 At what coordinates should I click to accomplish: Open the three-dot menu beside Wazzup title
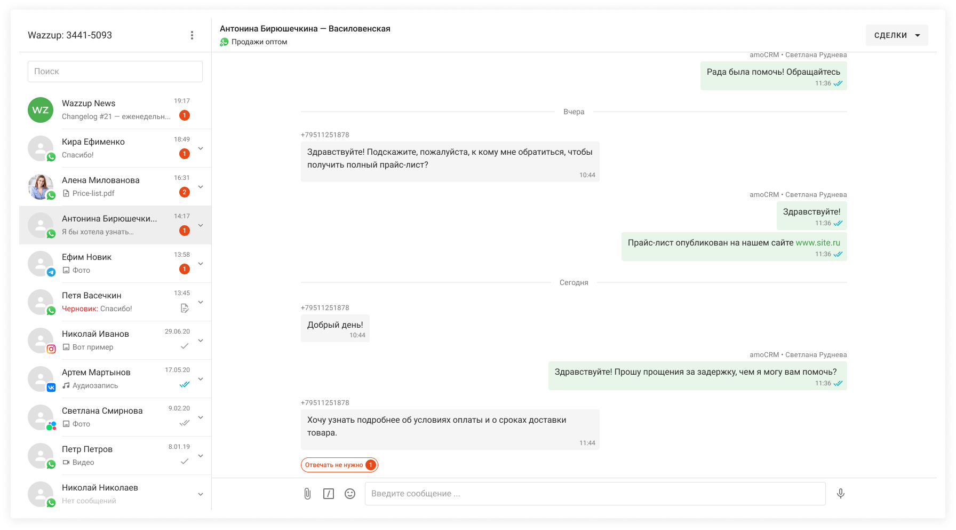(x=192, y=35)
